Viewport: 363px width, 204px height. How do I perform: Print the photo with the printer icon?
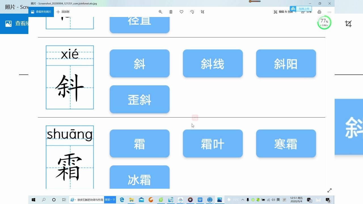click(x=319, y=12)
